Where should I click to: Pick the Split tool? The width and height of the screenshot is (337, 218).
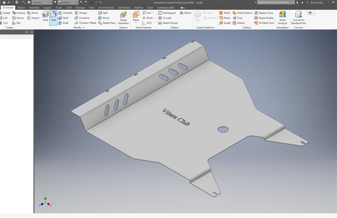103,13
